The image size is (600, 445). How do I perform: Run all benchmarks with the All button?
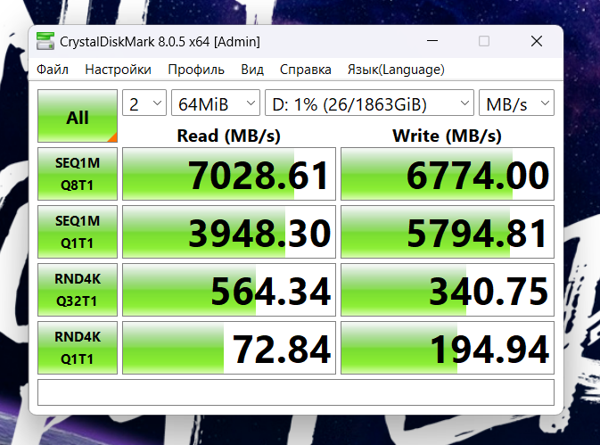tap(78, 116)
